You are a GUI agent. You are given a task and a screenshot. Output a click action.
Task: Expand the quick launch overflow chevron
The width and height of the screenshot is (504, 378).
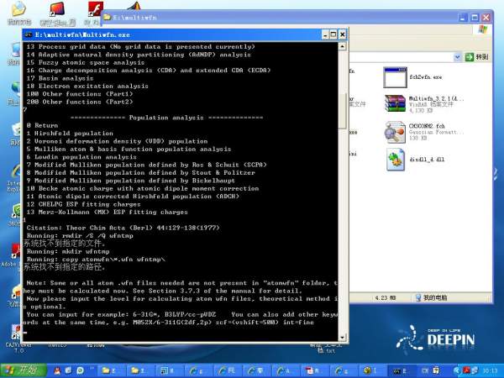pos(92,369)
